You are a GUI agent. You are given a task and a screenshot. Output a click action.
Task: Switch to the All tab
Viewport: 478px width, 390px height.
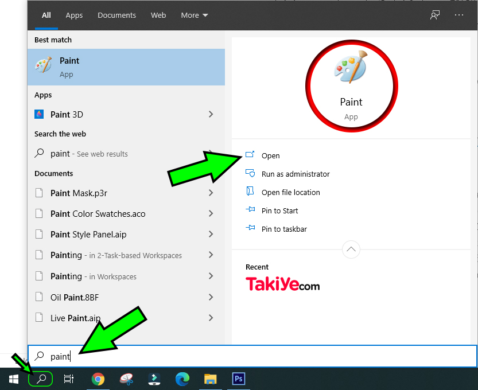[46, 15]
